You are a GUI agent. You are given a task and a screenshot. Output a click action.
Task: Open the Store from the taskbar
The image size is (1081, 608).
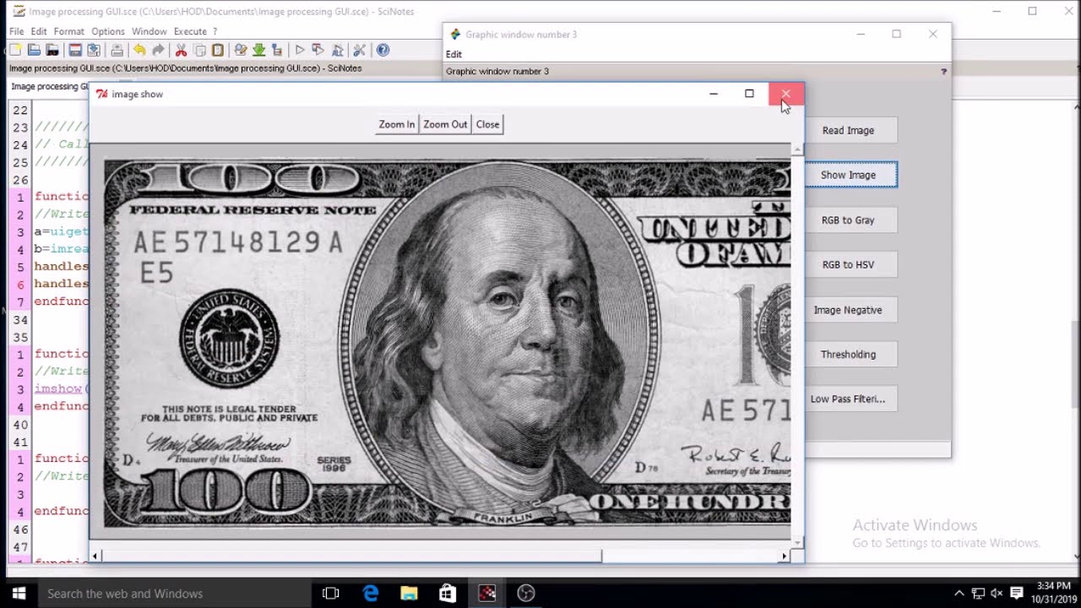(x=448, y=594)
